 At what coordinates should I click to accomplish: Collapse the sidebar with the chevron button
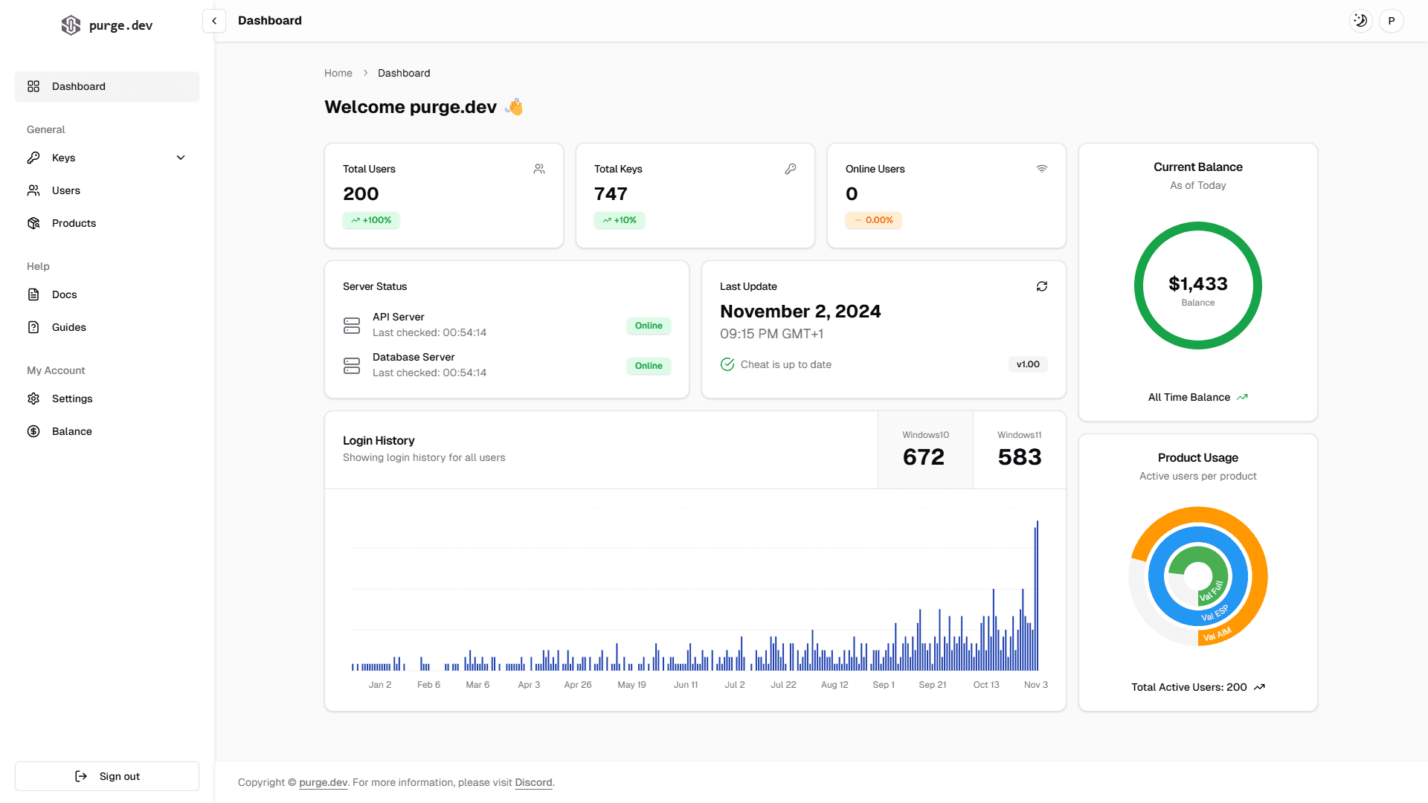(214, 21)
